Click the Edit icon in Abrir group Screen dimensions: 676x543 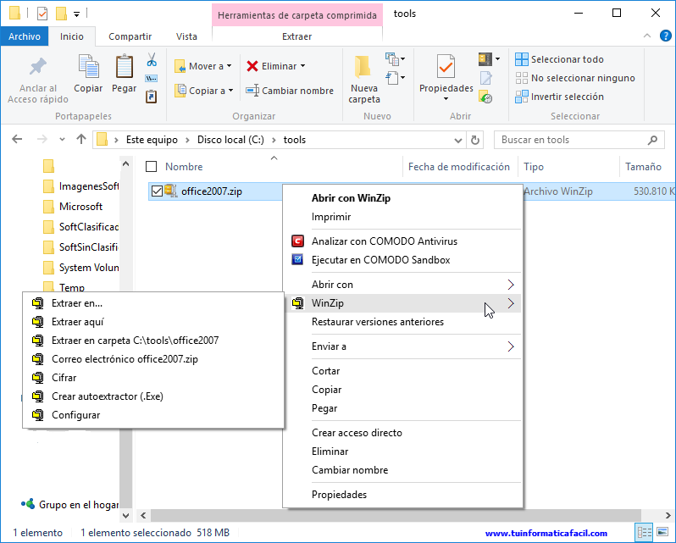[x=486, y=78]
